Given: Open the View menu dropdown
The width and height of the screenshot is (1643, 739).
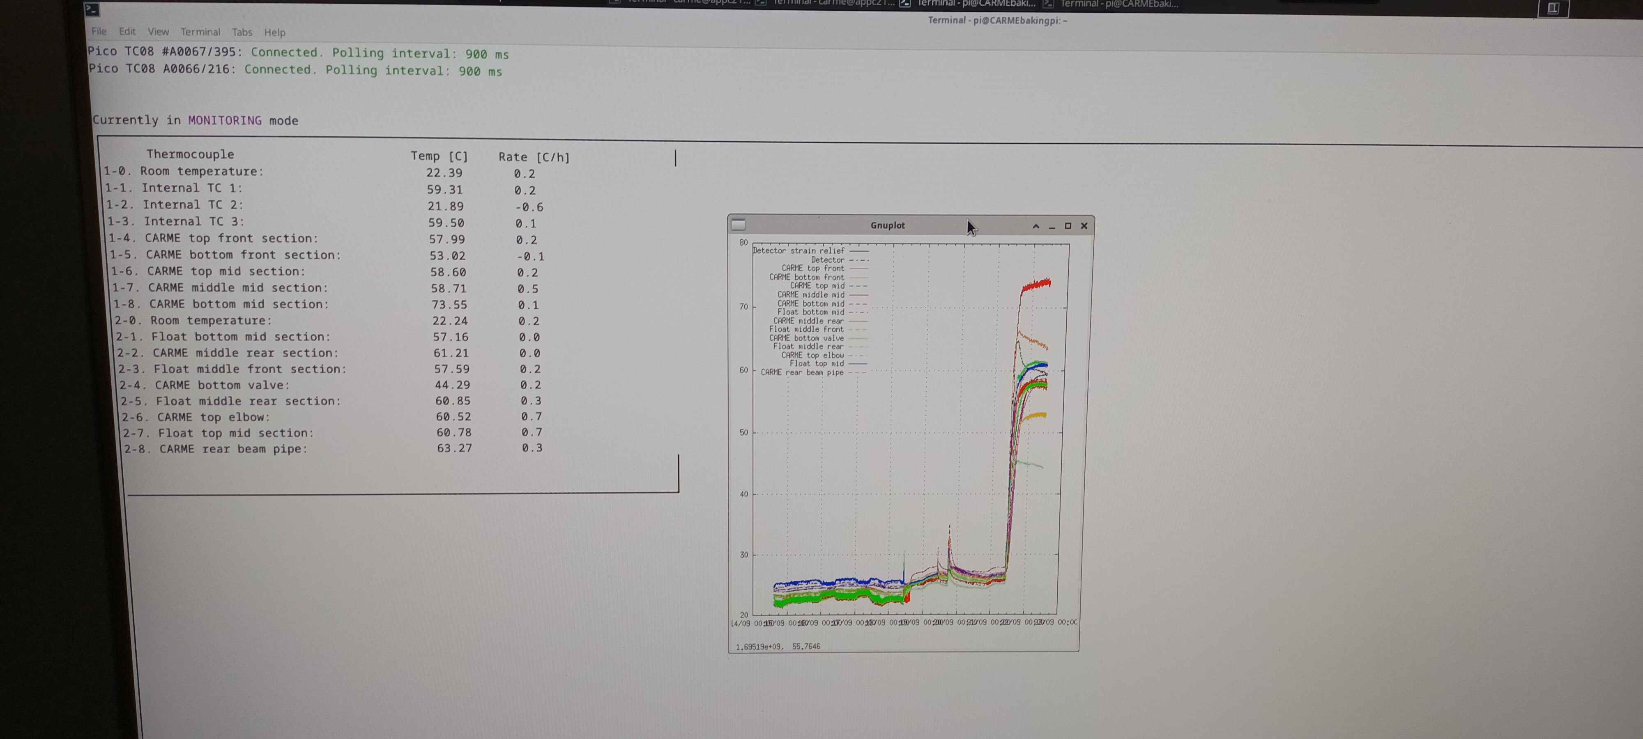Looking at the screenshot, I should pos(158,32).
